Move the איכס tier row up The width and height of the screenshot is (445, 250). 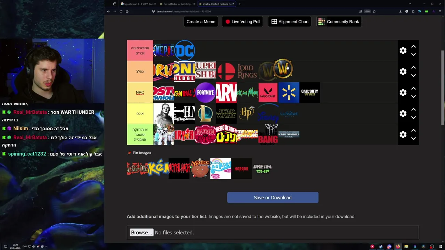[x=413, y=109]
